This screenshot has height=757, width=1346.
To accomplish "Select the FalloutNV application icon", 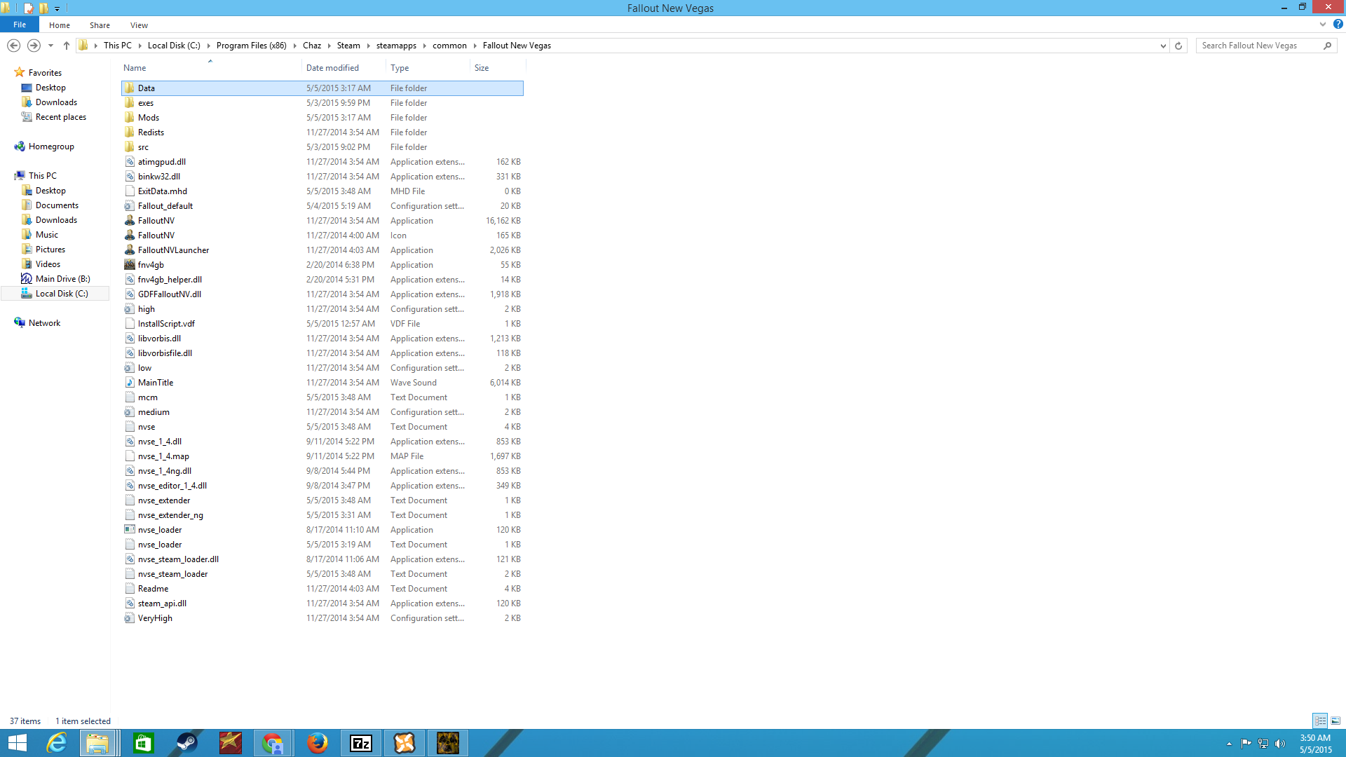I will (130, 221).
